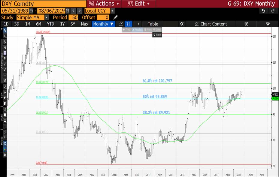Click the 50% ret 95.859 label
Image resolution: width=279 pixels, height=177 pixels.
tap(155, 97)
